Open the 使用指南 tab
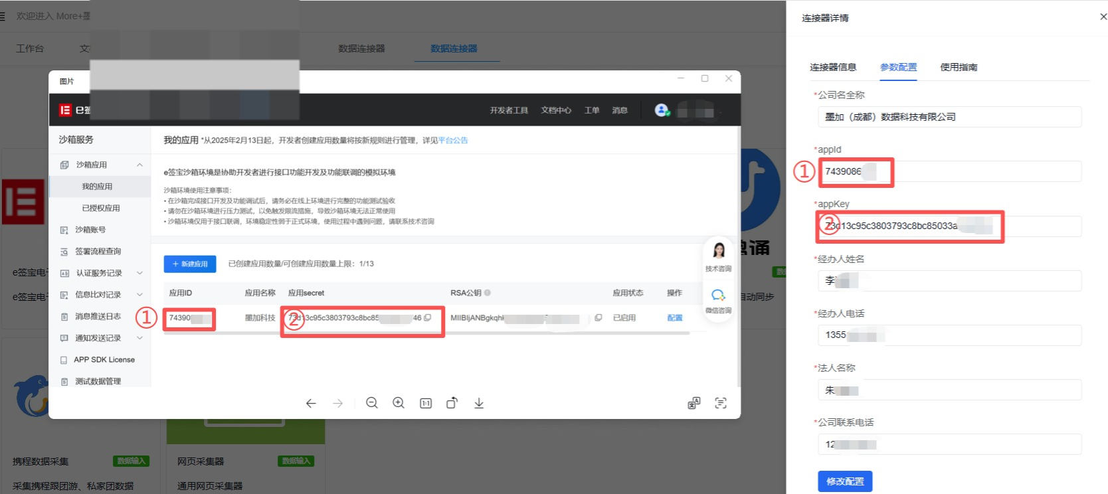The width and height of the screenshot is (1108, 494). coord(959,67)
